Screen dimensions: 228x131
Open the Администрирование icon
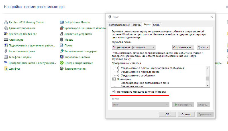tap(6, 28)
